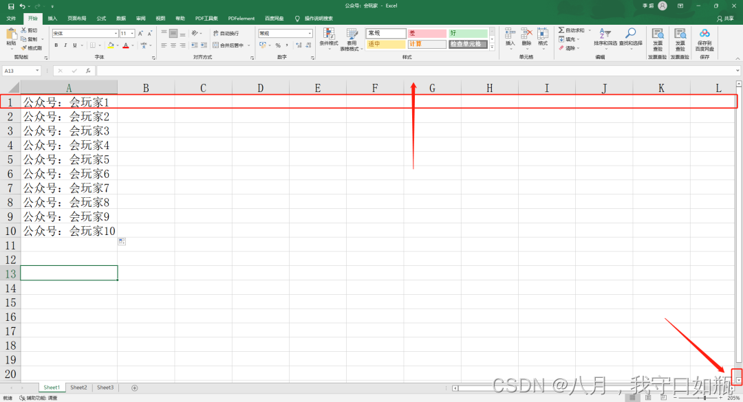The height and width of the screenshot is (402, 743).
Task: Toggle right text alignment
Action: coord(182,45)
